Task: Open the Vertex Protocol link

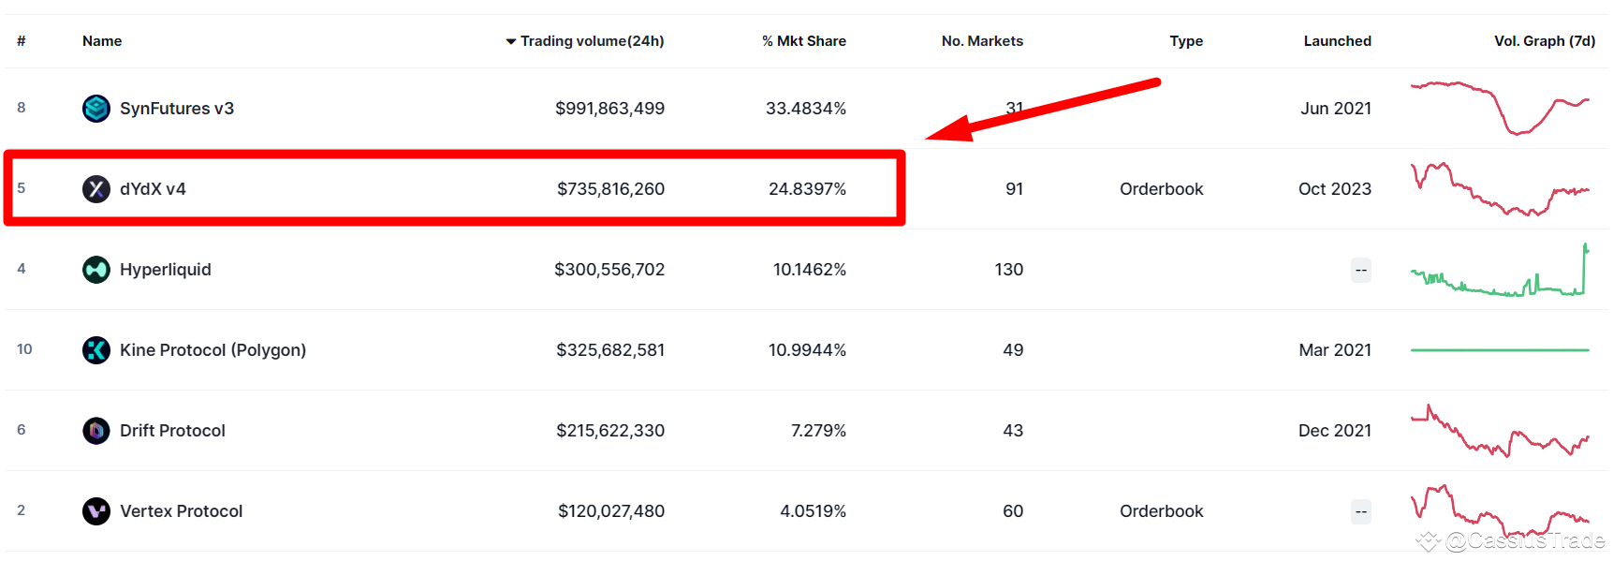Action: [x=181, y=511]
